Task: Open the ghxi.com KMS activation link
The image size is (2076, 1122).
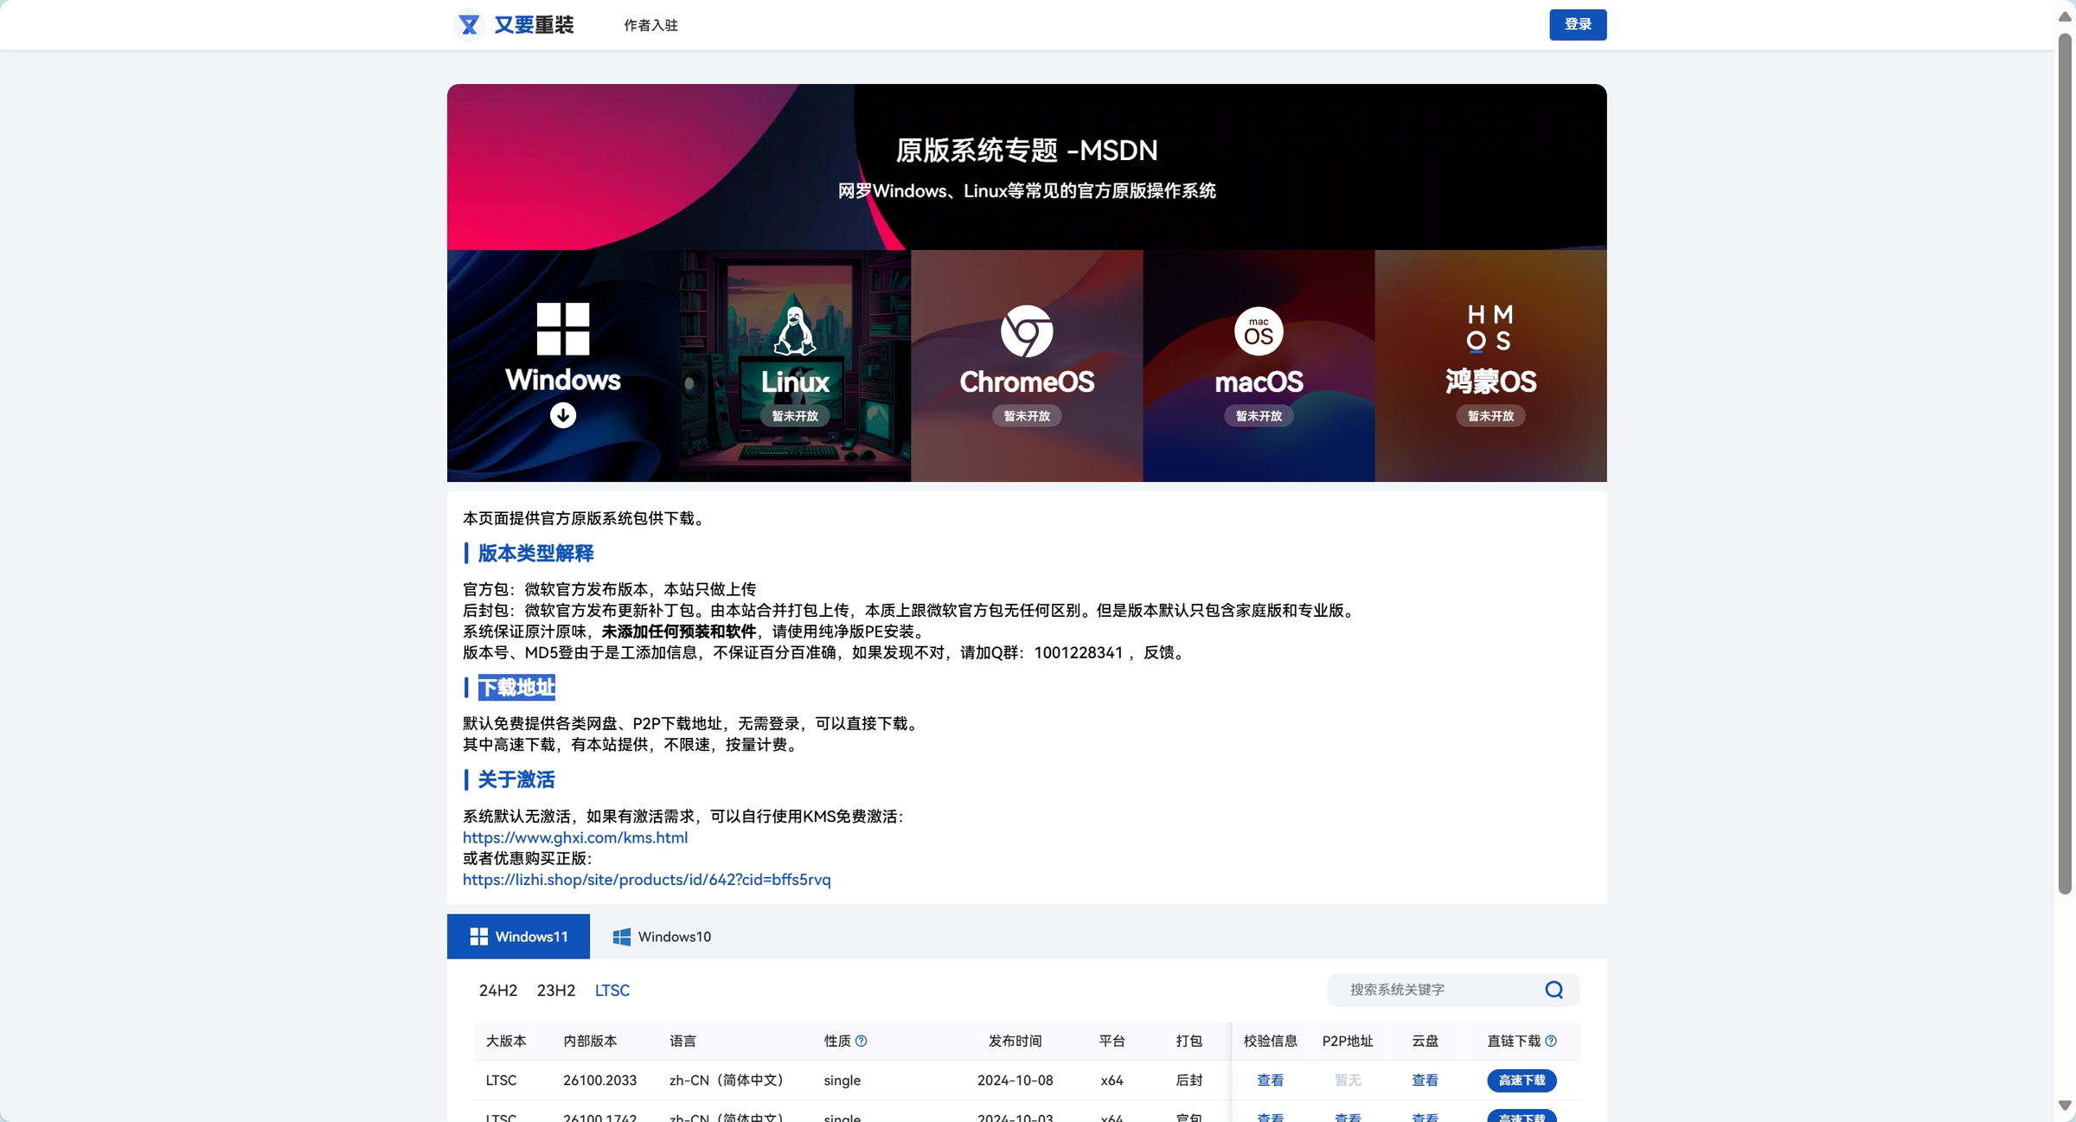Action: tap(575, 837)
